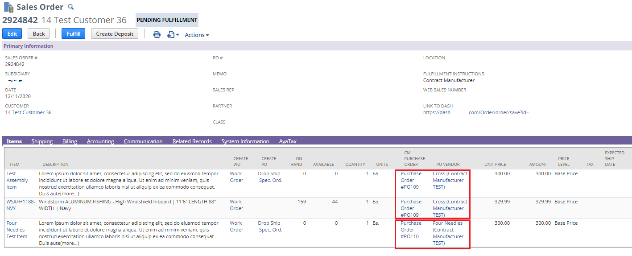The width and height of the screenshot is (632, 256).
Task: Click the Edit button
Action: [x=12, y=33]
